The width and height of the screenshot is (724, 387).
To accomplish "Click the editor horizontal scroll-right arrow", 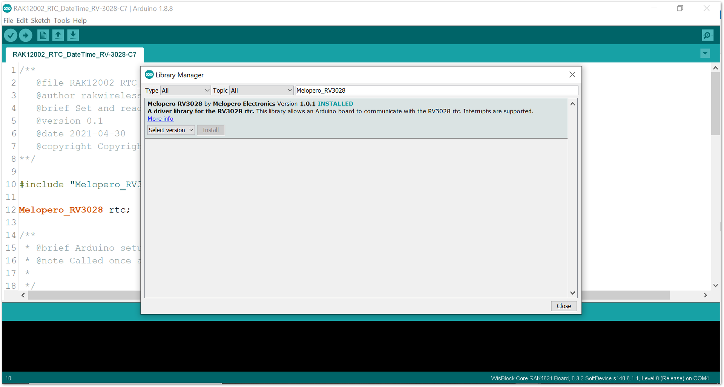I will 705,295.
